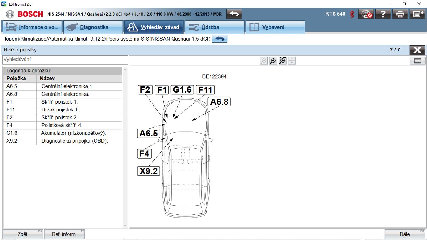Click the back arrow beside breadcrumb path
The height and width of the screenshot is (240, 427).
[x=220, y=39]
